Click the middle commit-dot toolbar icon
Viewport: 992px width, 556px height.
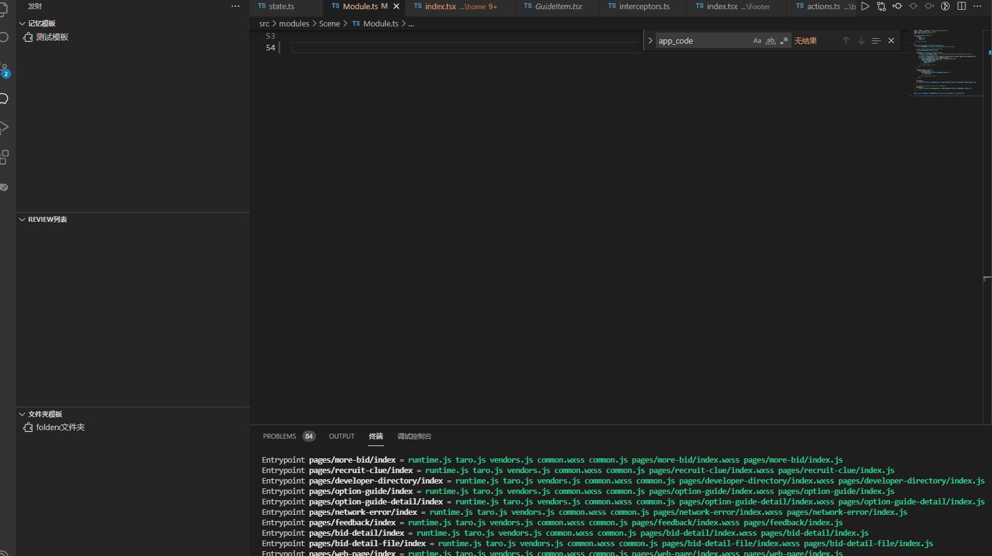(x=913, y=6)
